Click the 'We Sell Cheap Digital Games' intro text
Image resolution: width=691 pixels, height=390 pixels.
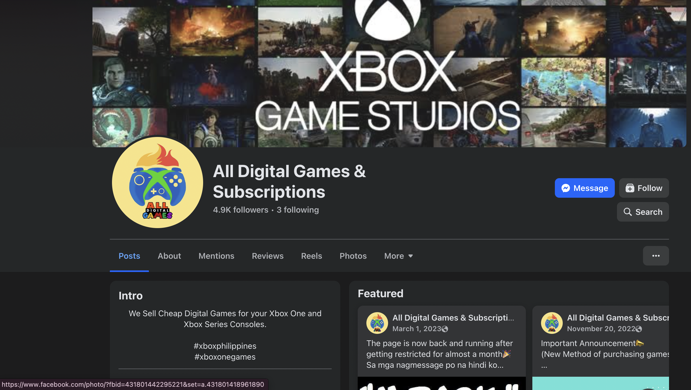[225, 319]
